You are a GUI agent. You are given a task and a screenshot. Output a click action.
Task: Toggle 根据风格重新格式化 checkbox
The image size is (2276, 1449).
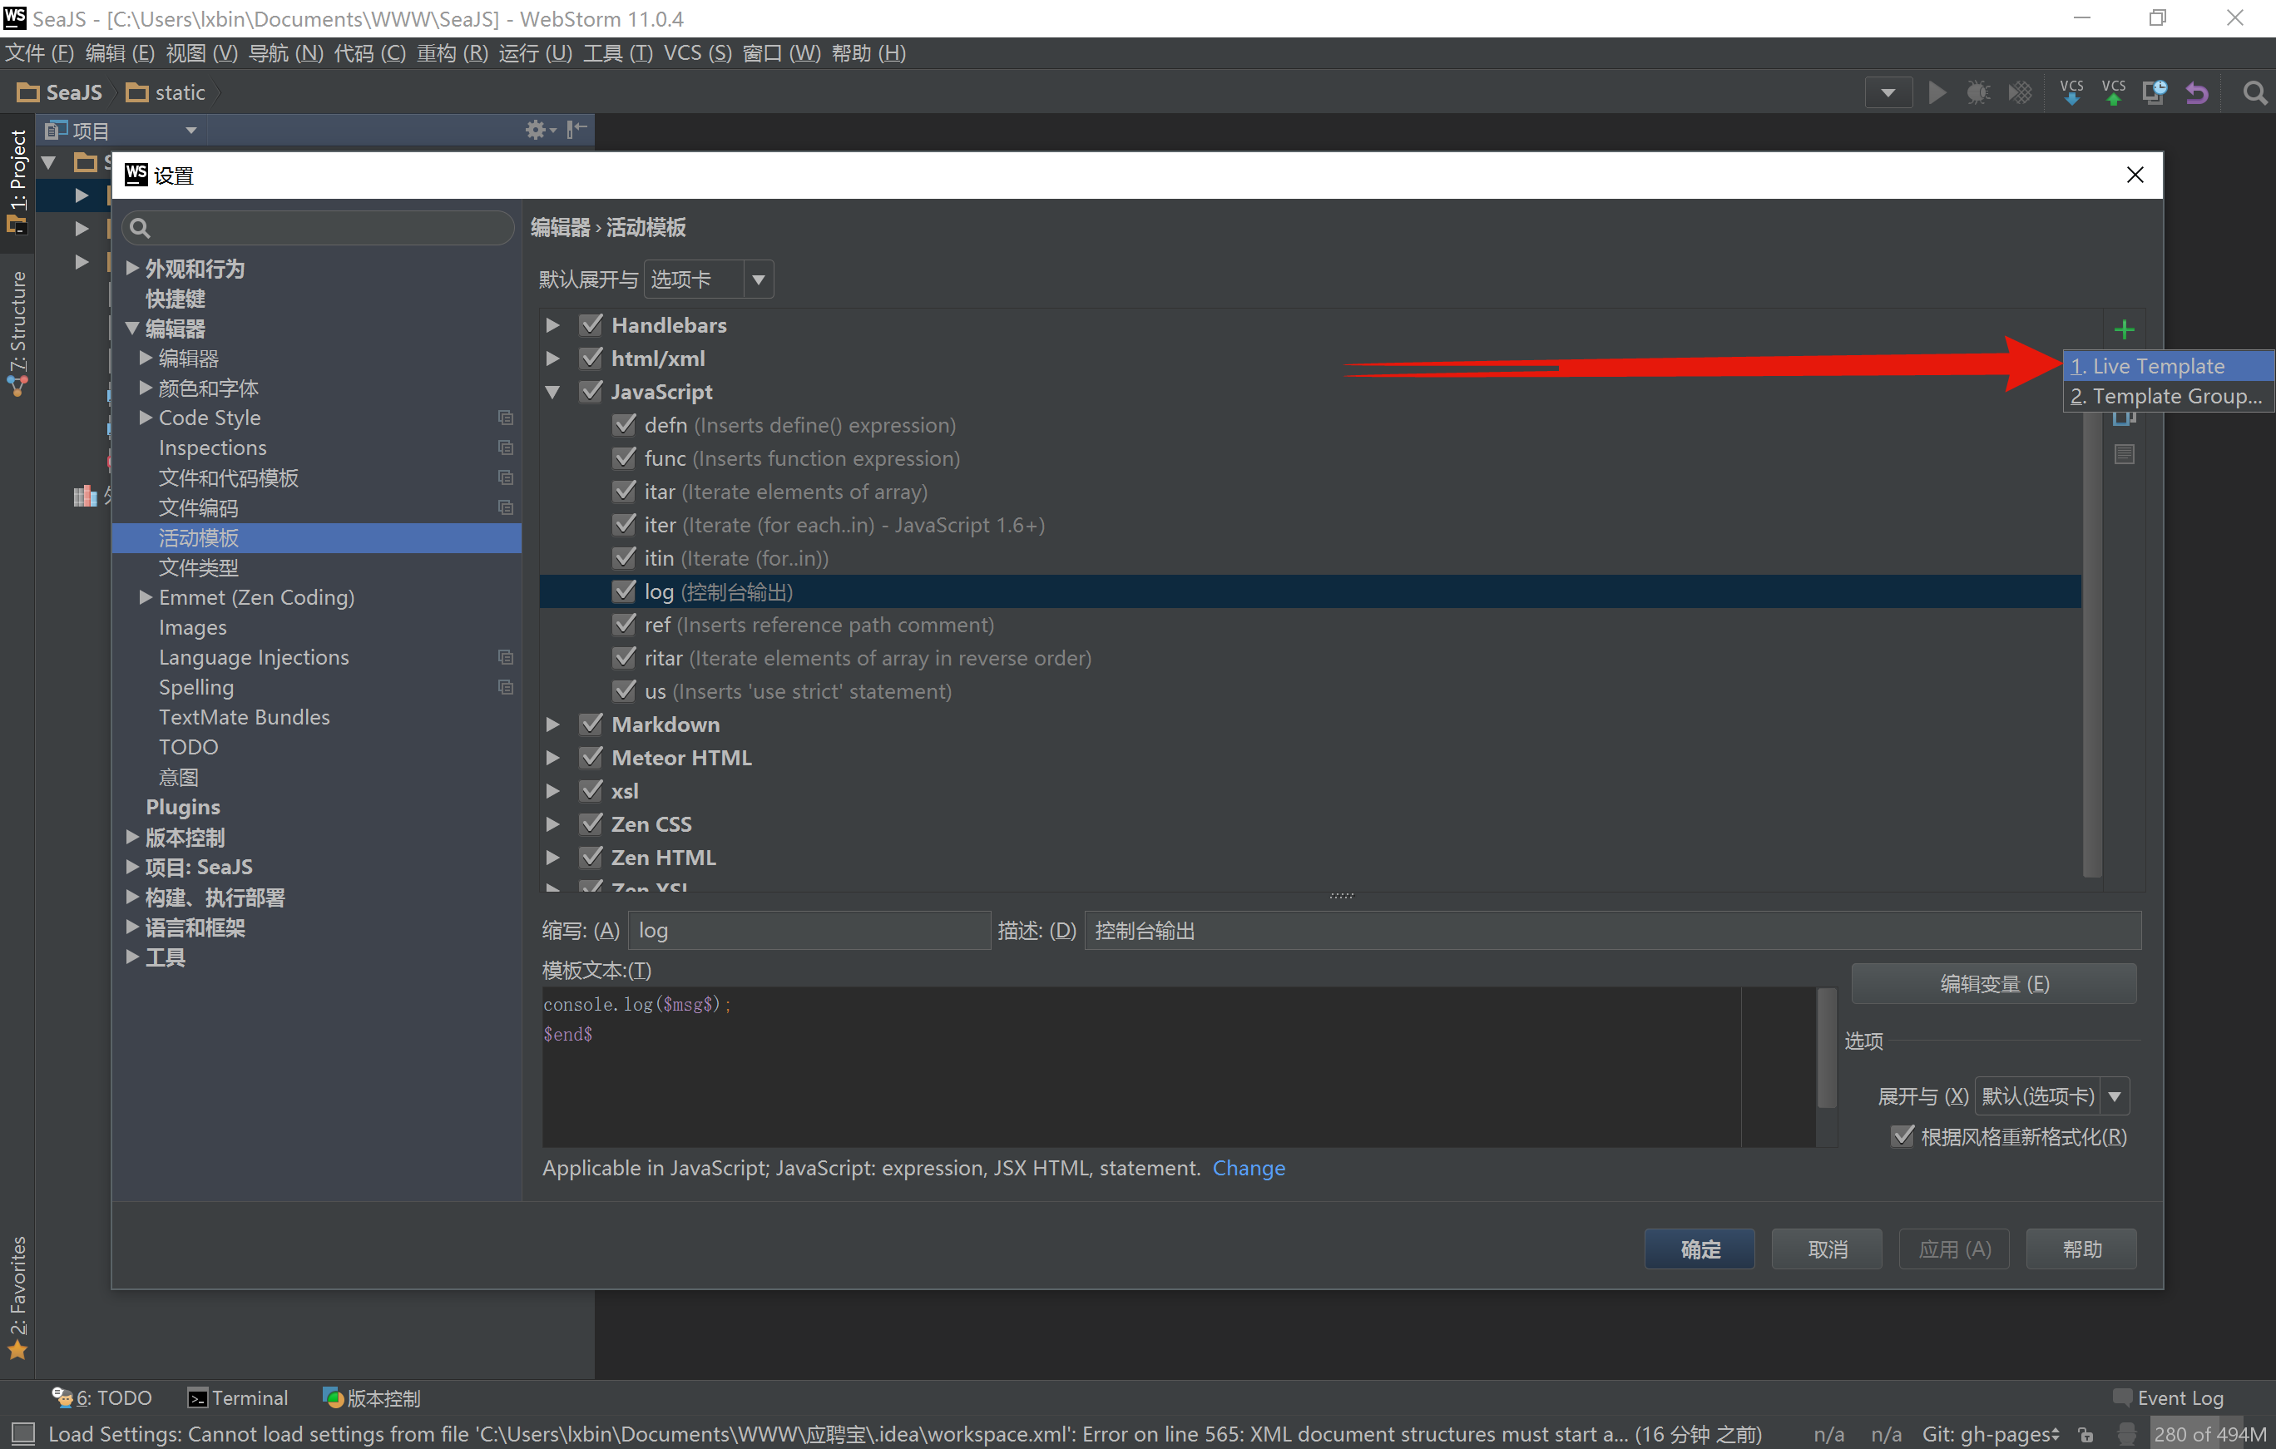(1902, 1136)
